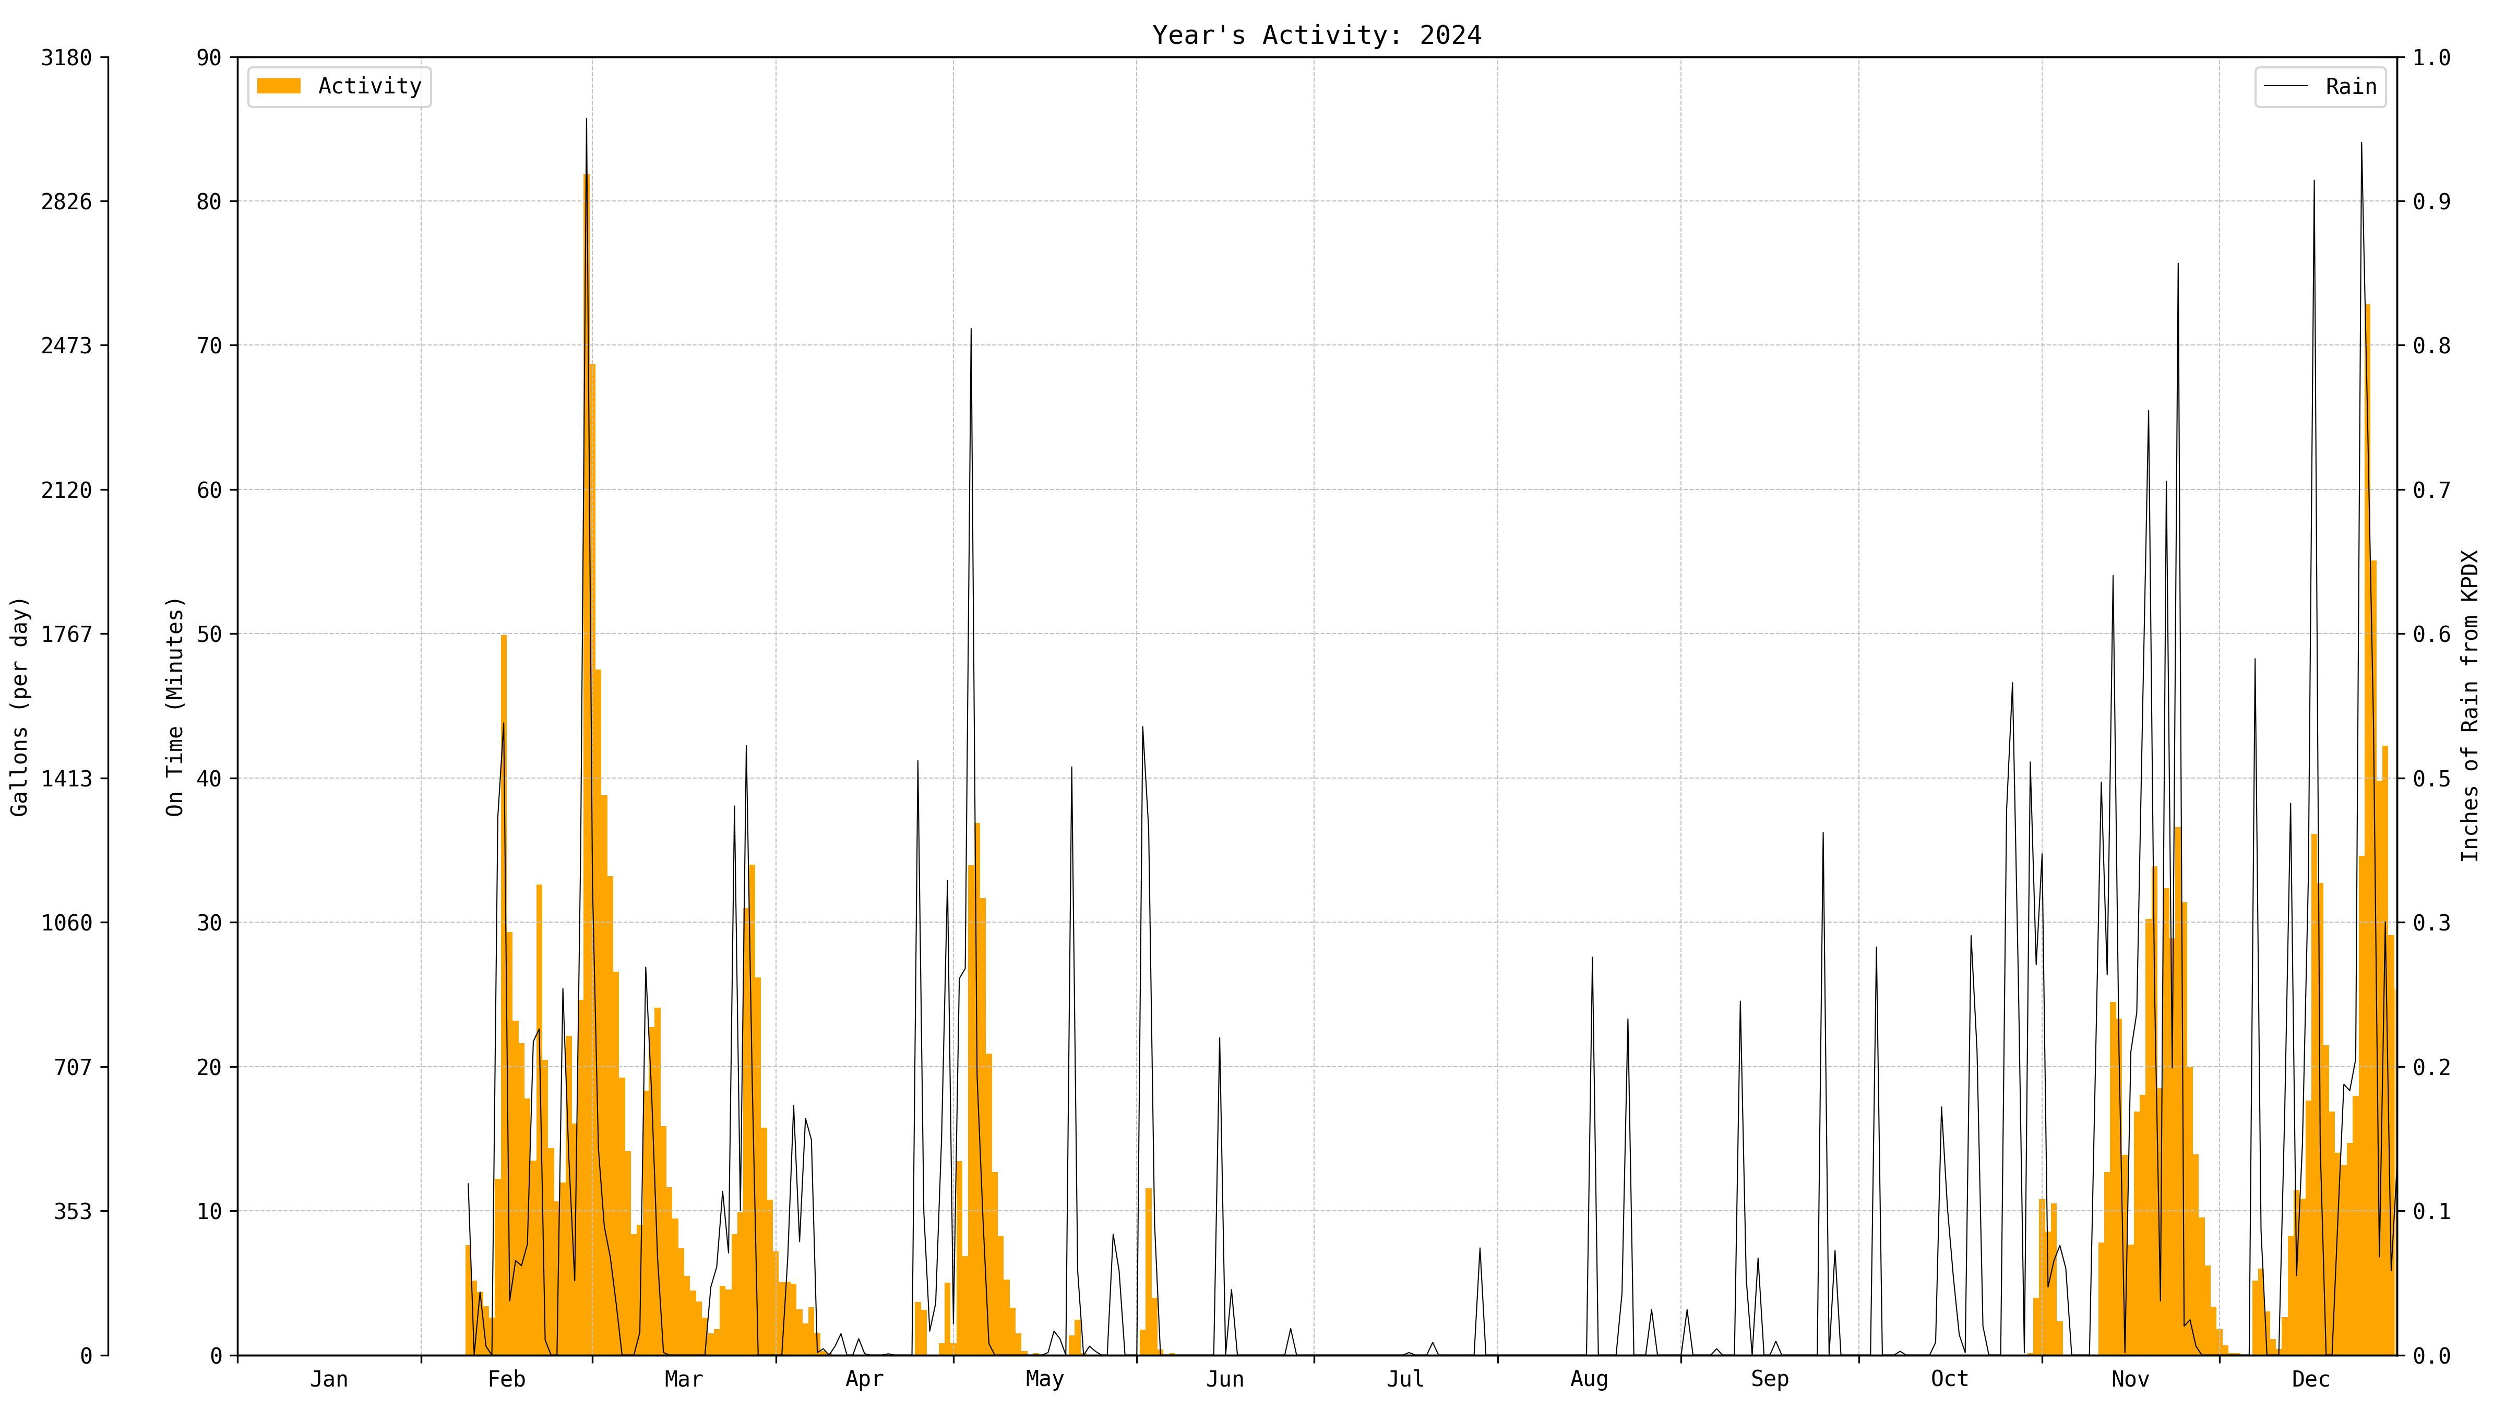Click the chart title Year's Activity: 2024
Image resolution: width=2505 pixels, height=1409 pixels.
(x=1316, y=35)
